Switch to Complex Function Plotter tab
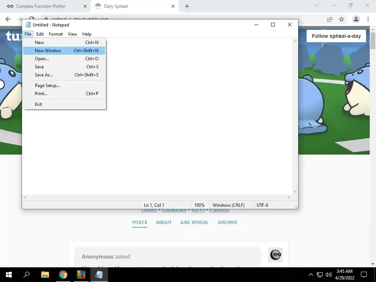Viewport: 376px width, 282px height. pos(45,6)
